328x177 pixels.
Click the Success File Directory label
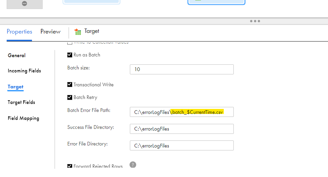pyautogui.click(x=91, y=127)
